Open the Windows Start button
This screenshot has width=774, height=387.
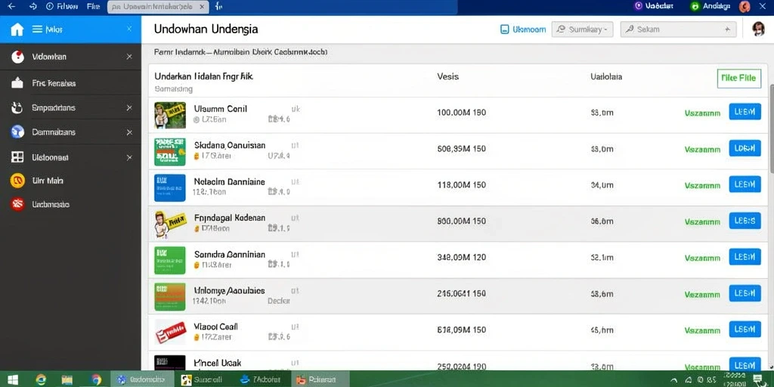[13, 379]
